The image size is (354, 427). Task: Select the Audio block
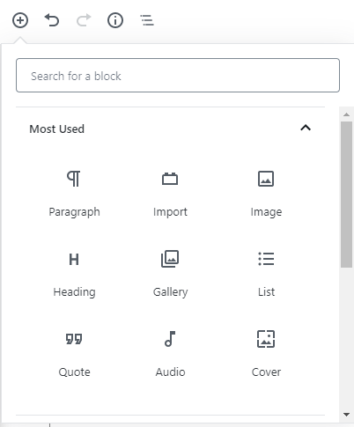pos(170,354)
